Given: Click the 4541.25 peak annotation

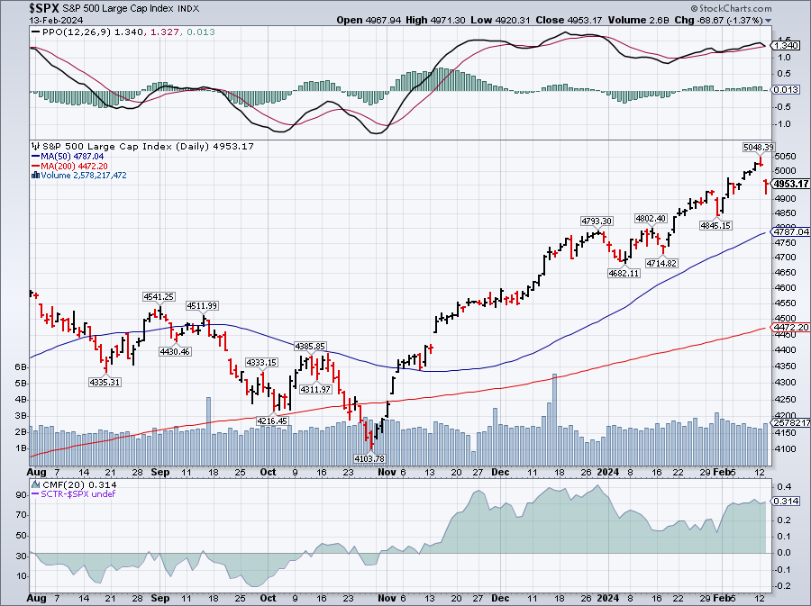Looking at the screenshot, I should click(158, 296).
